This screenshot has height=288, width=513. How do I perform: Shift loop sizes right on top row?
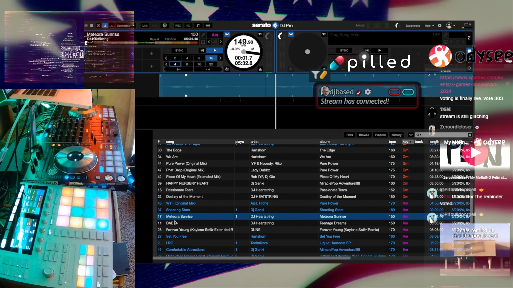(x=220, y=58)
